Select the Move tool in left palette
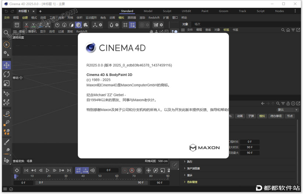The height and width of the screenshot is (194, 303). [7, 65]
